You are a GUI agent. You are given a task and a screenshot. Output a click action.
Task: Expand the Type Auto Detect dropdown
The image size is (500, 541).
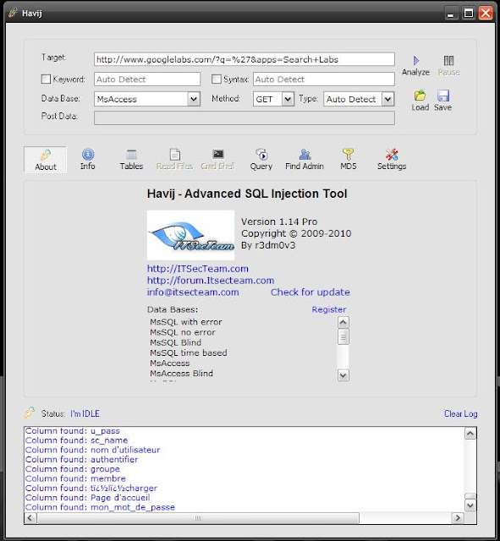click(387, 100)
